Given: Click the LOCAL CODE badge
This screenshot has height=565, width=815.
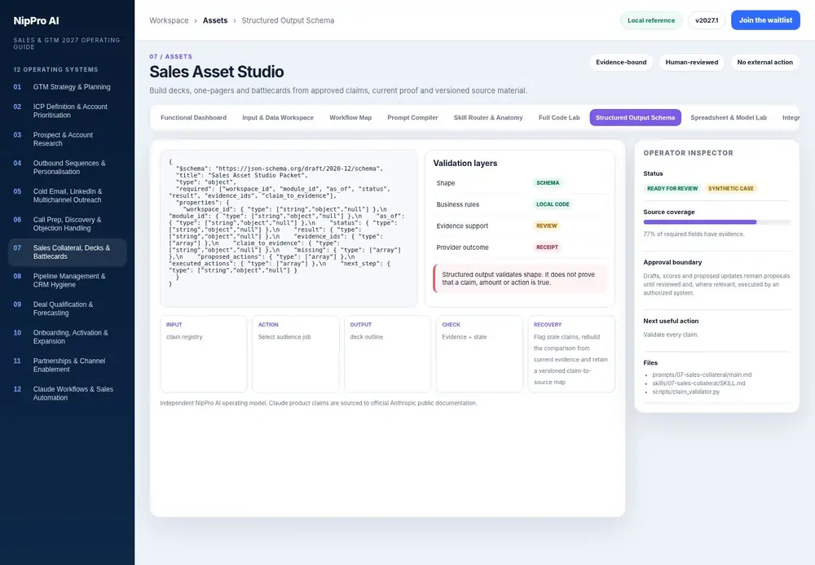Looking at the screenshot, I should point(553,204).
